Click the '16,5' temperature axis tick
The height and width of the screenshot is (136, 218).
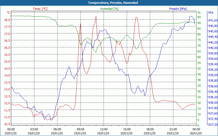pyautogui.click(x=7, y=41)
